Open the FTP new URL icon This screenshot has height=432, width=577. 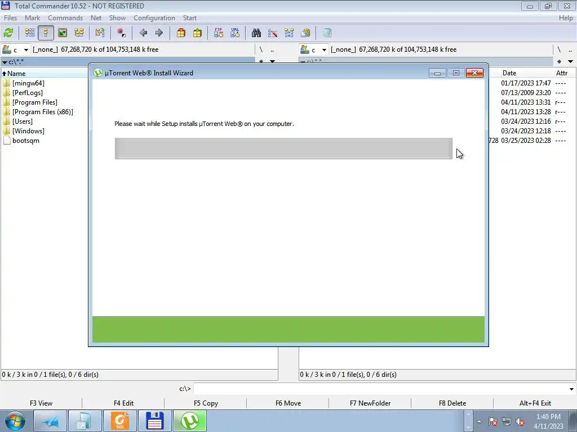[235, 33]
